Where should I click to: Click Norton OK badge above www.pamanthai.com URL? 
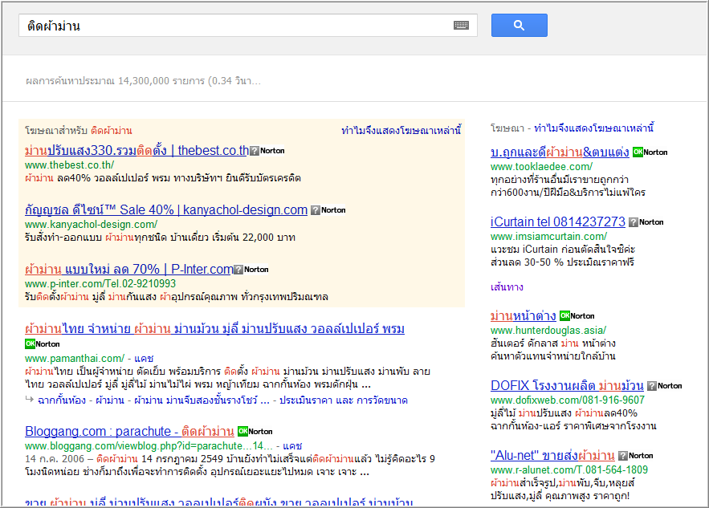click(x=43, y=344)
